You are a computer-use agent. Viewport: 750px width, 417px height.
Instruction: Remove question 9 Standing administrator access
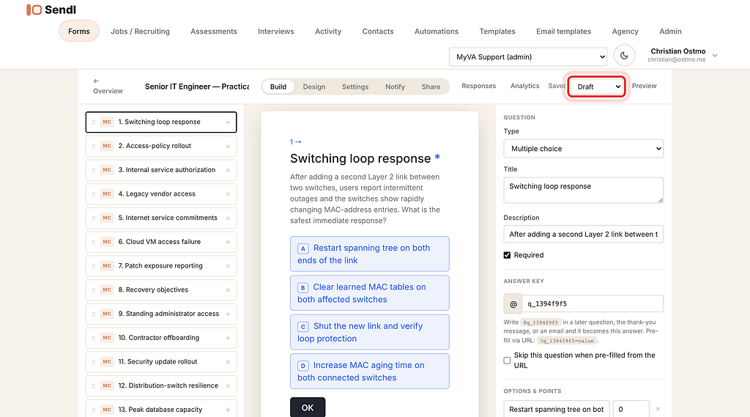[x=228, y=314]
